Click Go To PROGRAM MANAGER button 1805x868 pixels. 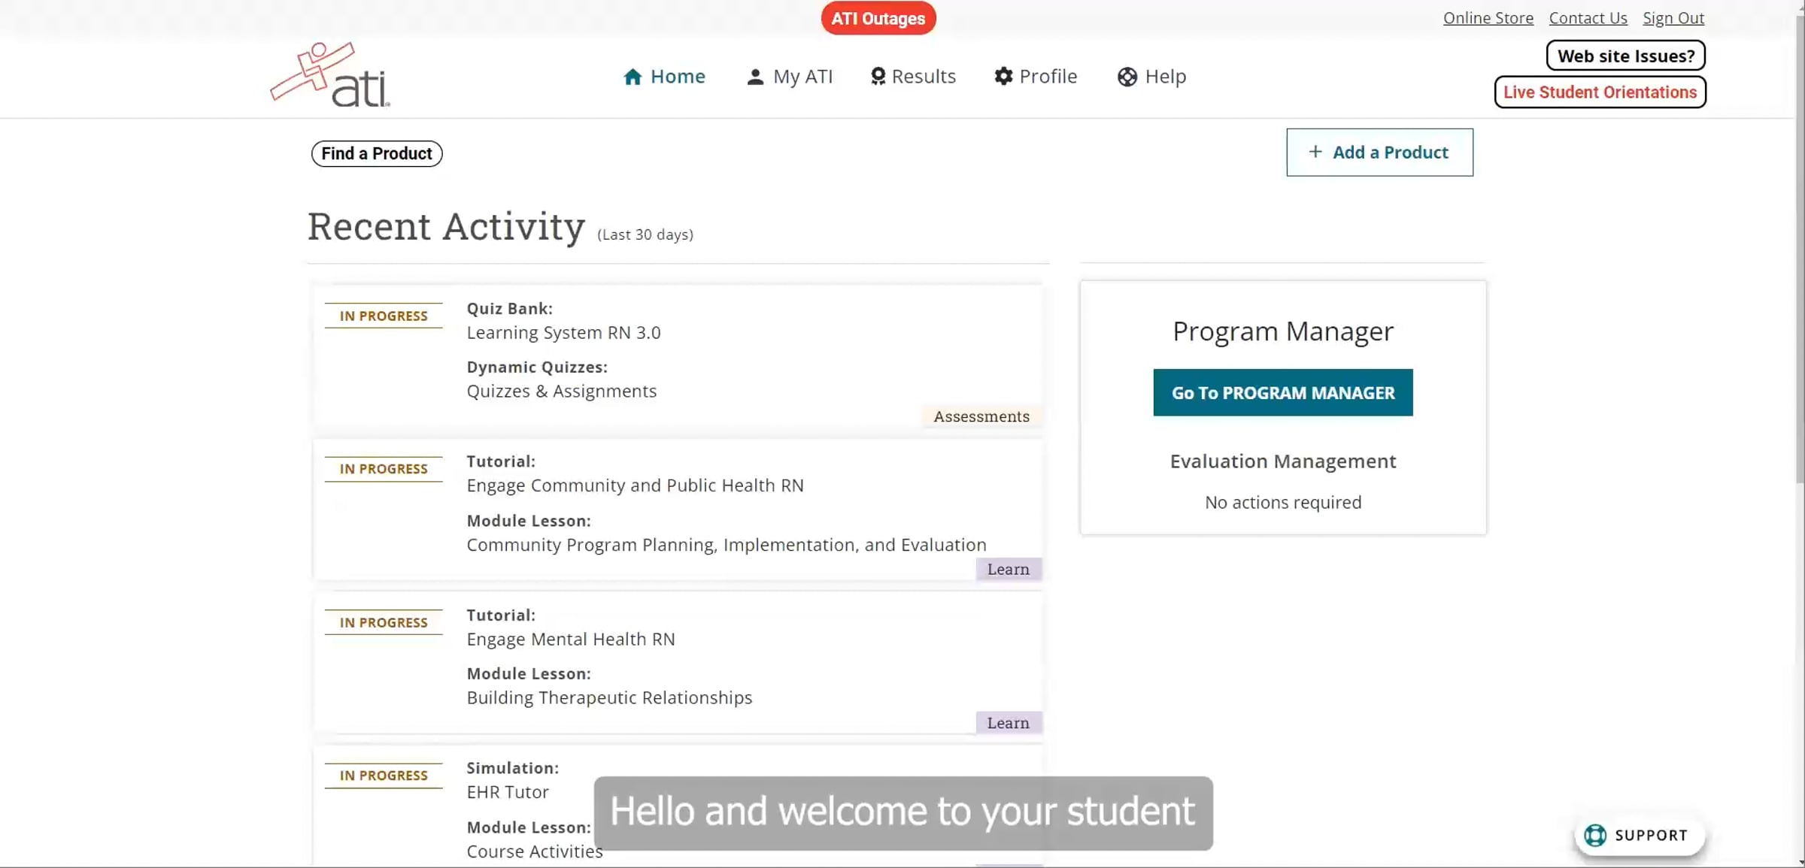[x=1282, y=392]
